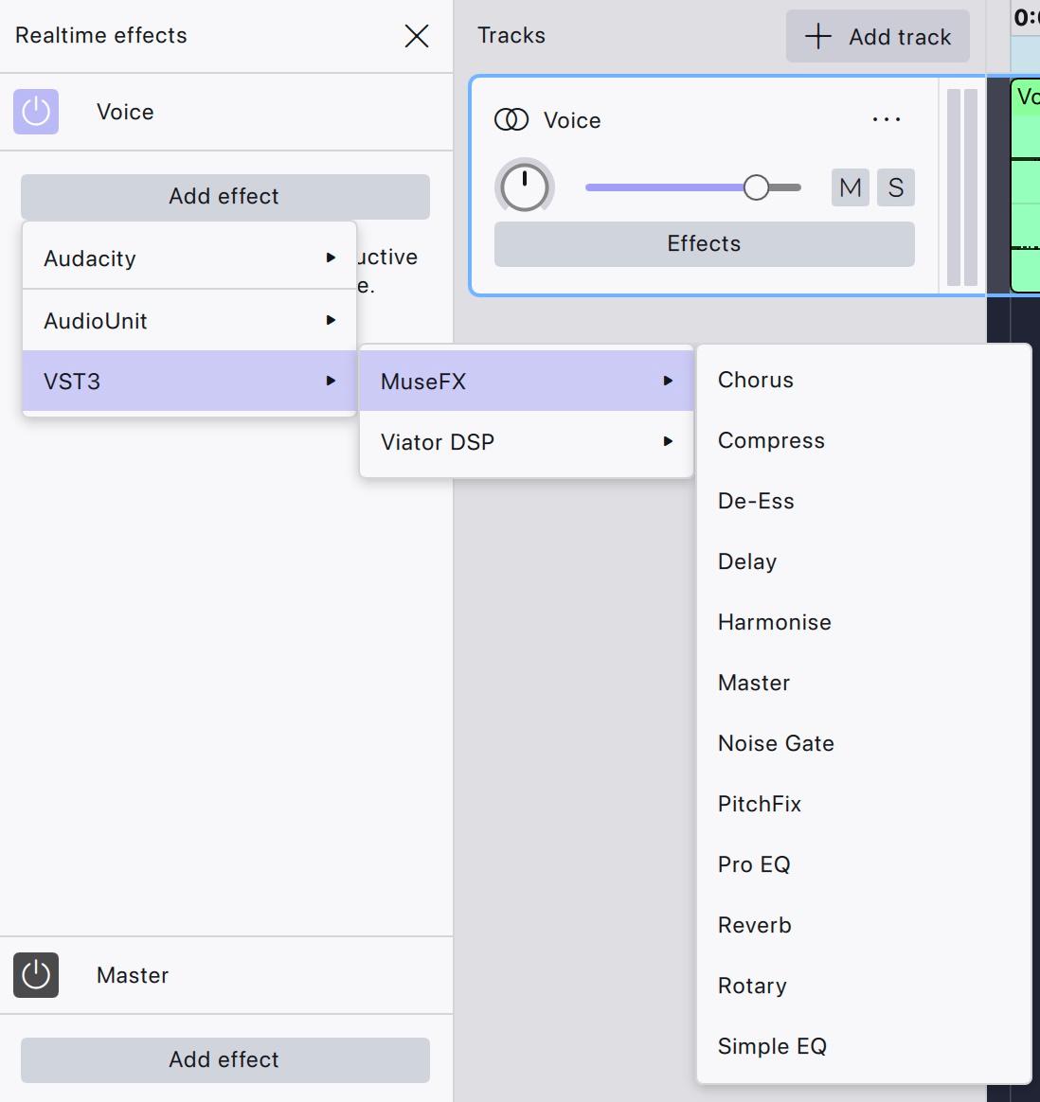Click Add effect under Voice
Screen dimensions: 1040x1102
(225, 196)
